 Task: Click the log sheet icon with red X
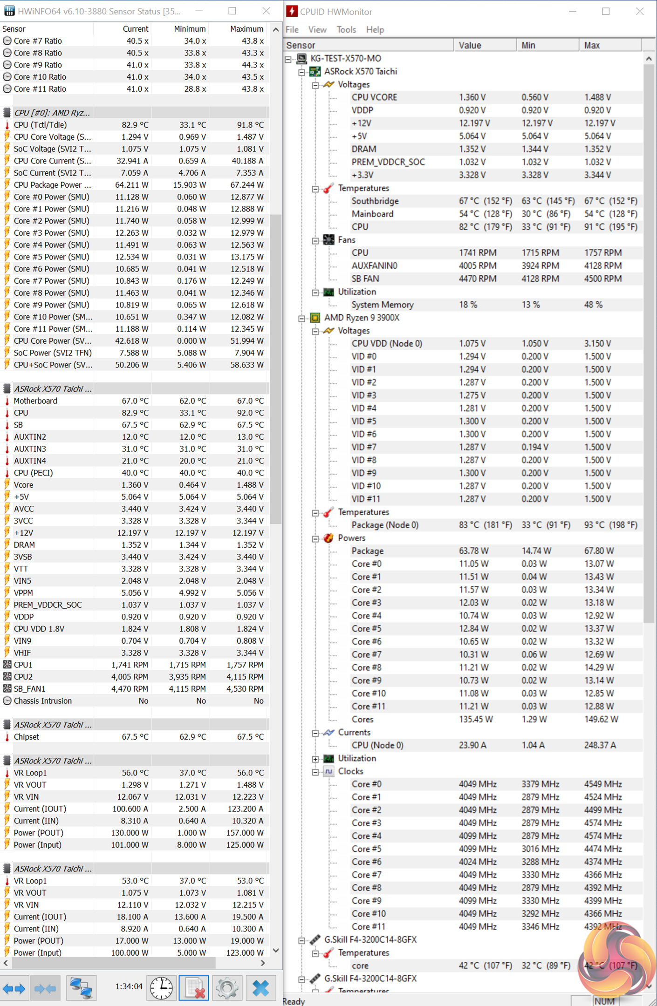[x=194, y=988]
